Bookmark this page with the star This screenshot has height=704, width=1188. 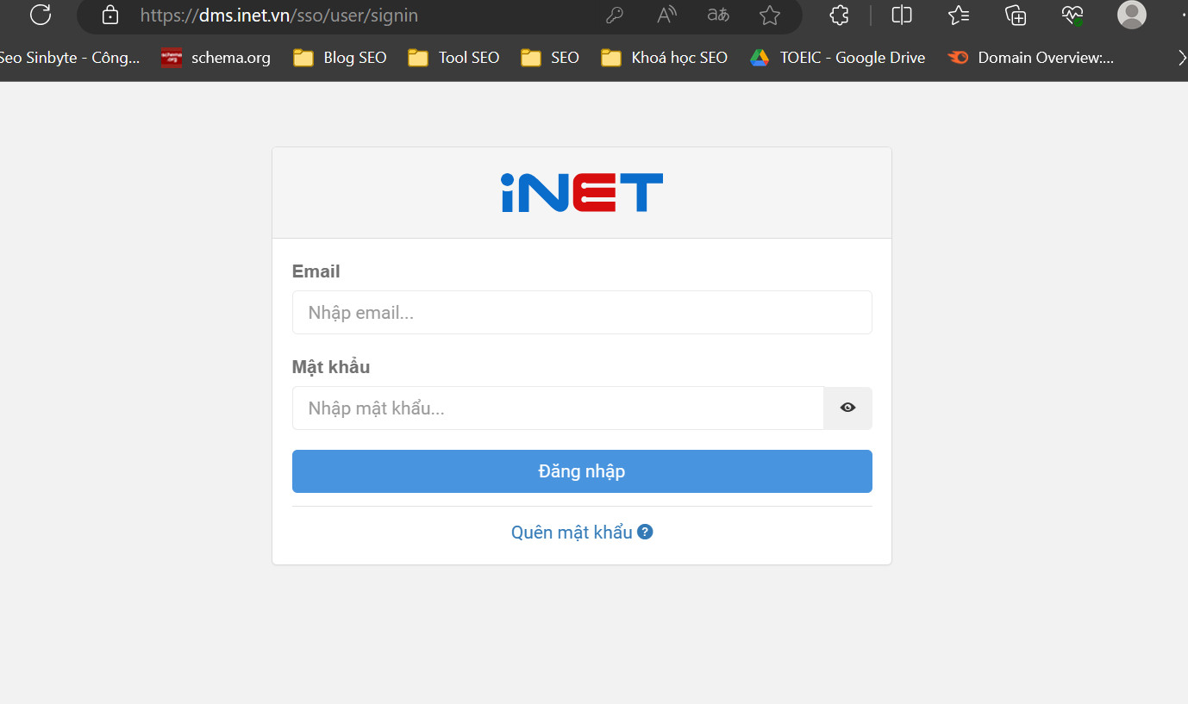click(x=769, y=15)
